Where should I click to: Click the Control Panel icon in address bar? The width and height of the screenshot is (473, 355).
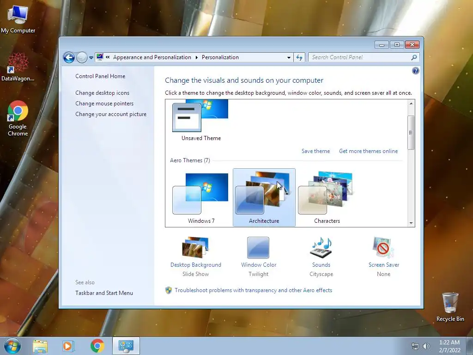coord(100,57)
